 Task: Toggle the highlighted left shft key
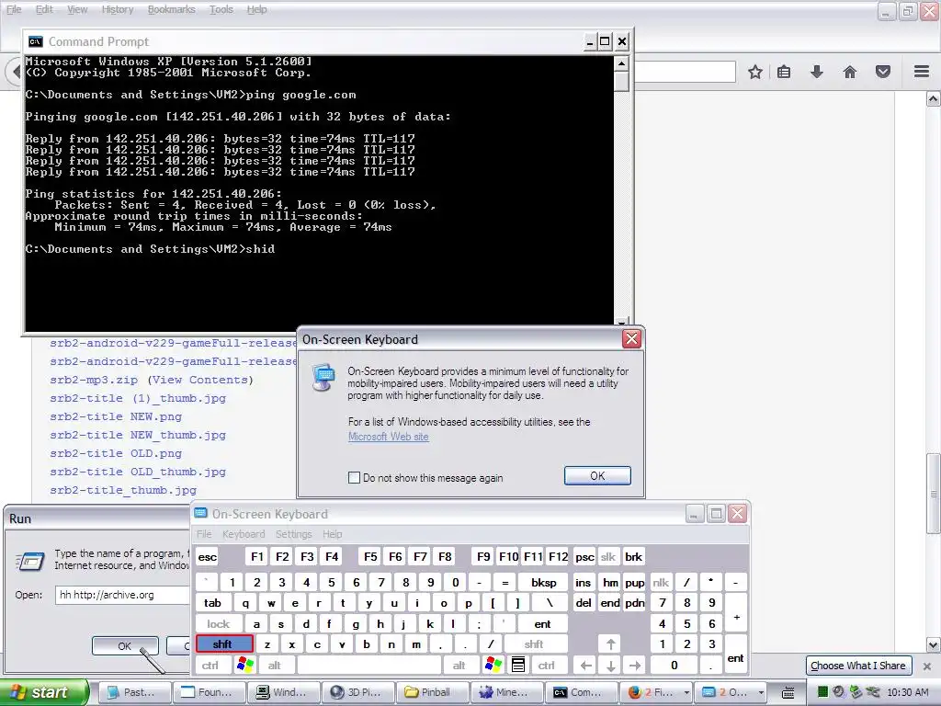pos(224,644)
